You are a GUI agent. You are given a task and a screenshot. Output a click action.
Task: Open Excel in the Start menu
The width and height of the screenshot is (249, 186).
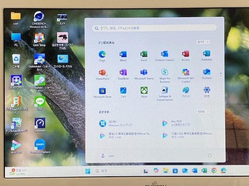[144, 56]
